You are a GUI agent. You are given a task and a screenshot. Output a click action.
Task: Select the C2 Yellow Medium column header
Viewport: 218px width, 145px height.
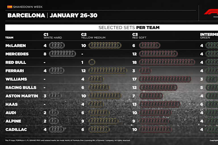tap(93, 36)
